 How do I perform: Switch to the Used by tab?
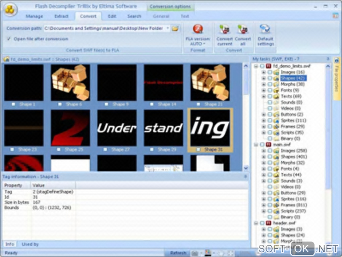pyautogui.click(x=30, y=244)
